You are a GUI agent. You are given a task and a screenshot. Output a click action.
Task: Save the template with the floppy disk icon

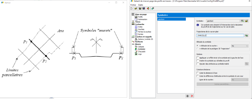click(x=140, y=8)
